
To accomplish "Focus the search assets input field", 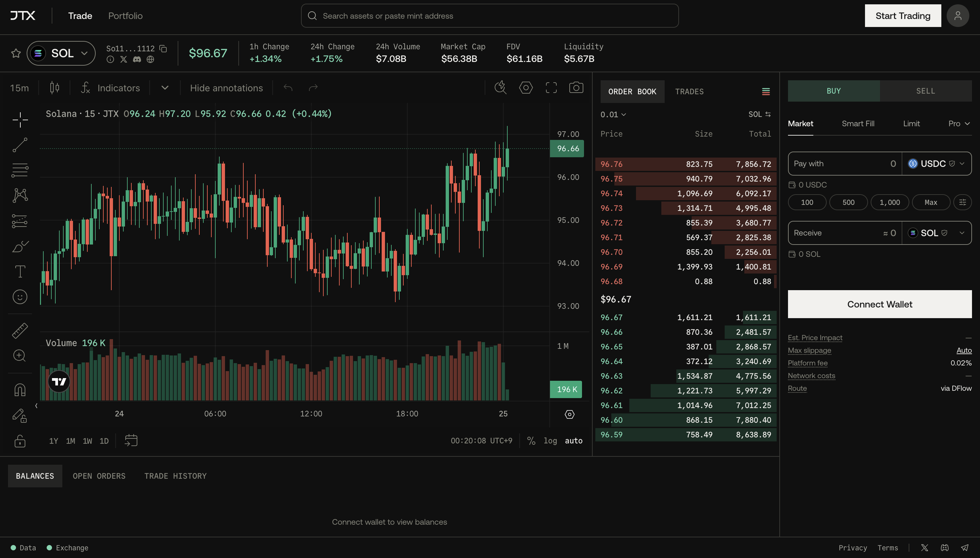I will point(490,16).
